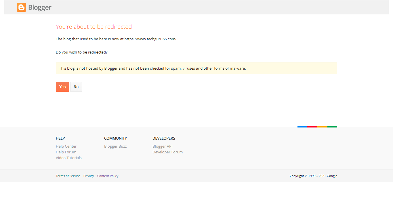Confirm redirect with the Yes button
The image size is (393, 200).
click(62, 87)
